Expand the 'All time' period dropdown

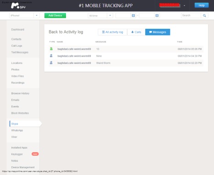(110, 16)
